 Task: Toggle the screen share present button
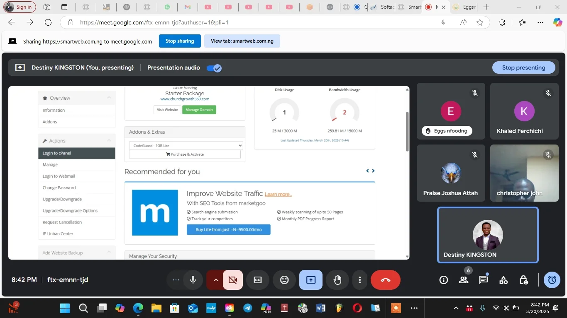pos(311,280)
